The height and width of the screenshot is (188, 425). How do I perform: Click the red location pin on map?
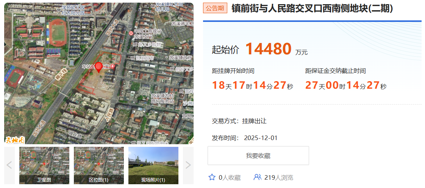98,67
